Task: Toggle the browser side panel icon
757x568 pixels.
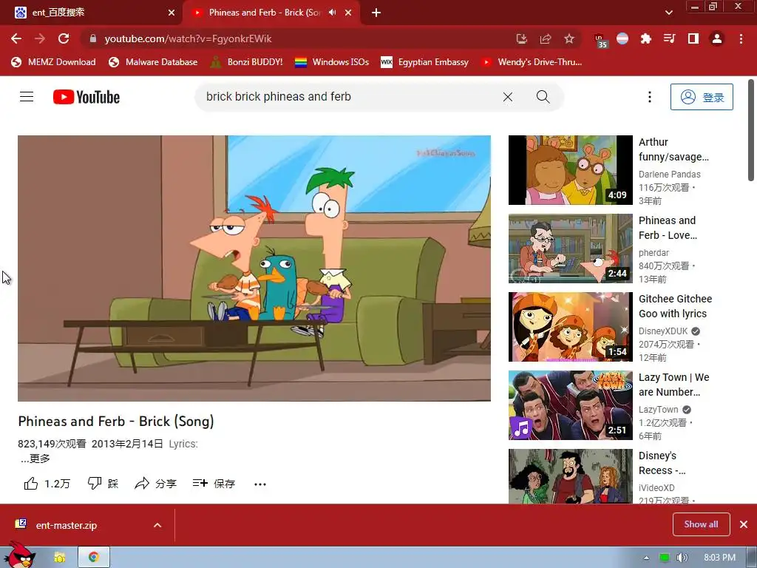Action: point(693,38)
